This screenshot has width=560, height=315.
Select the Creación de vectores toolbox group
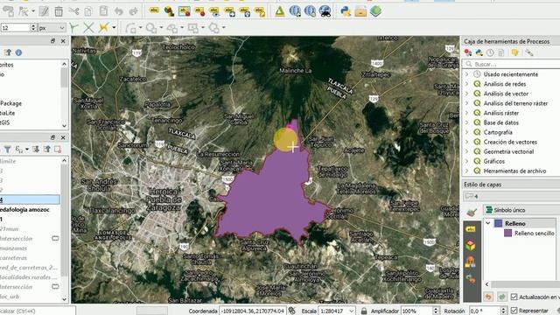510,142
